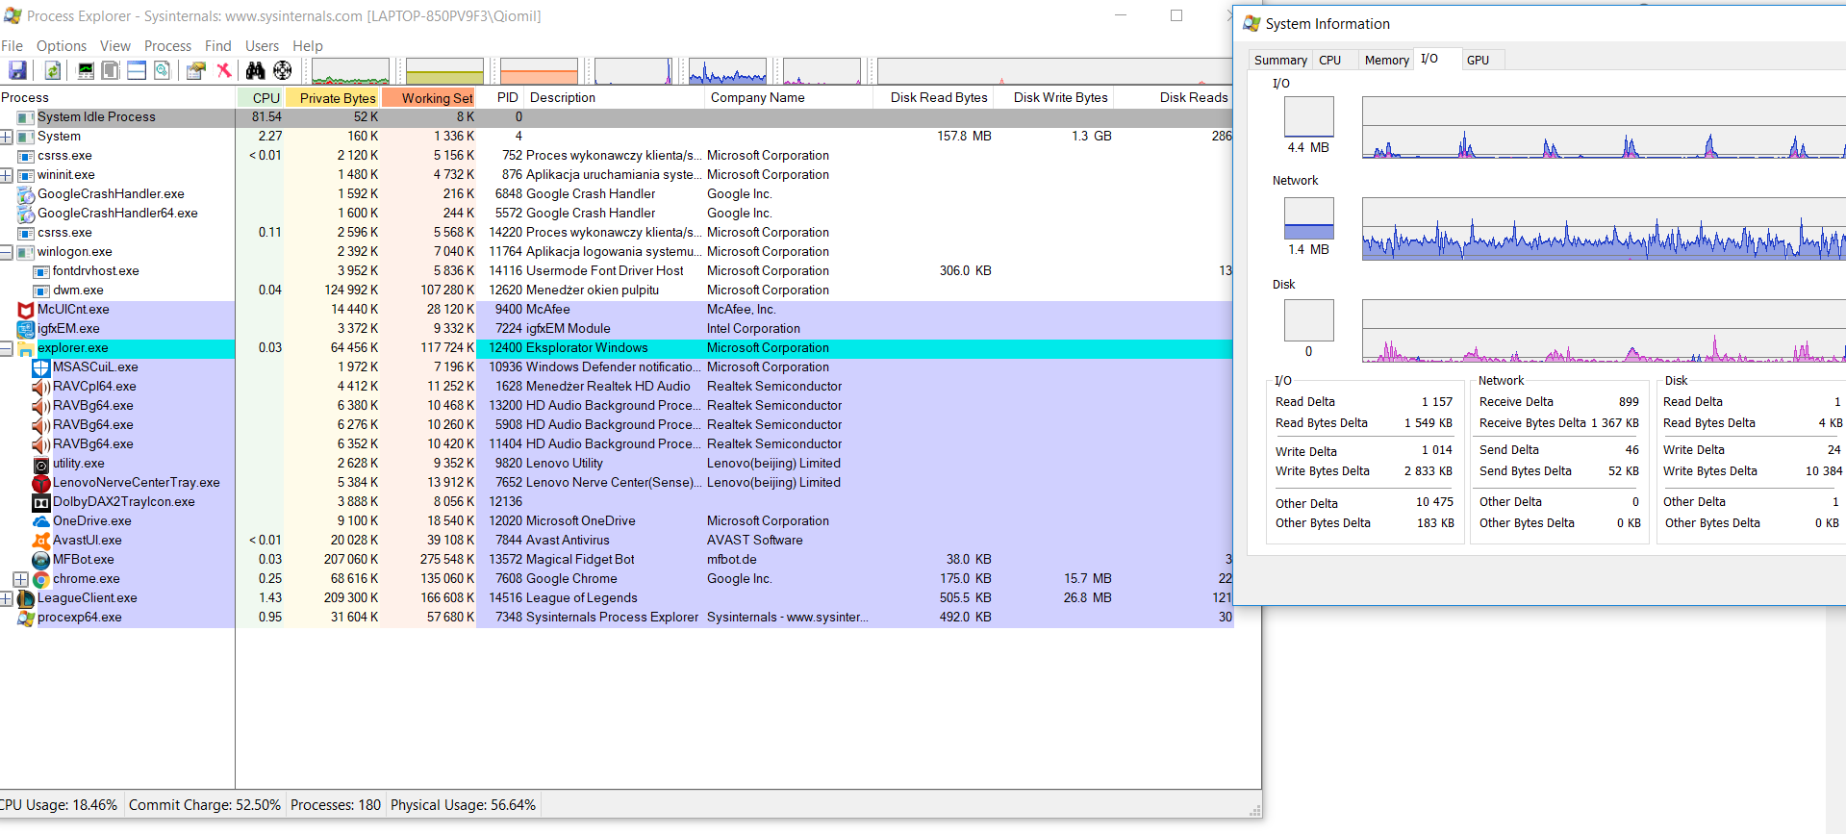Click the Network history graph in System Information
The image size is (1846, 834).
click(x=1604, y=229)
